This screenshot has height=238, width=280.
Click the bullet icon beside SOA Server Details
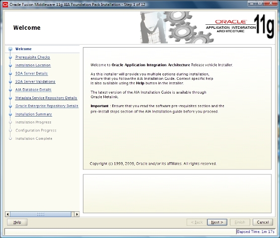10,73
